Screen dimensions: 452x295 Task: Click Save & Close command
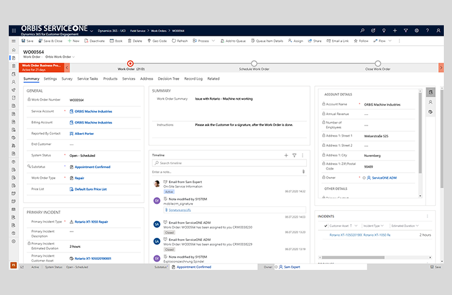(x=50, y=41)
